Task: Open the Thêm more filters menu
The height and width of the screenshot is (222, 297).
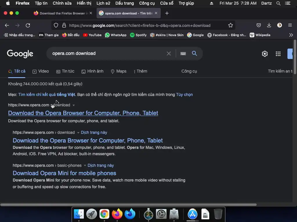Action: pyautogui.click(x=140, y=71)
